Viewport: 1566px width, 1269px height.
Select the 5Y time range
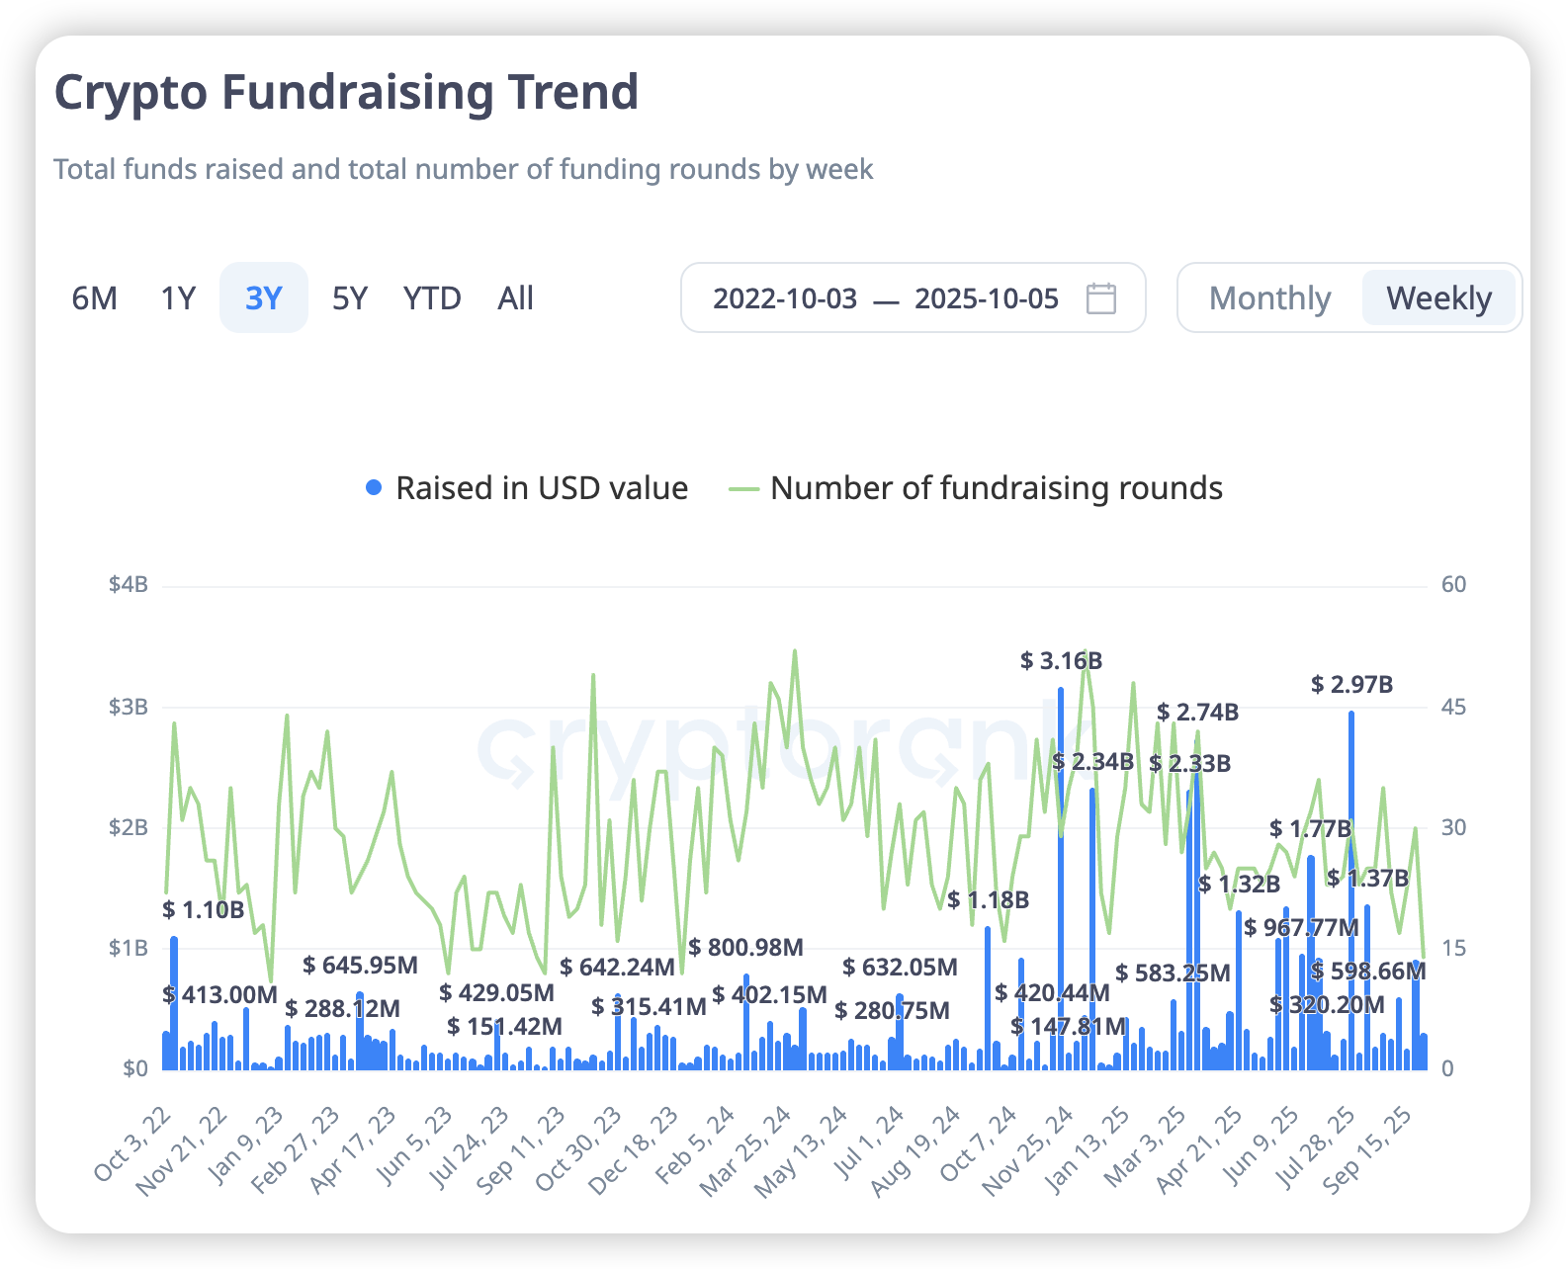point(350,298)
